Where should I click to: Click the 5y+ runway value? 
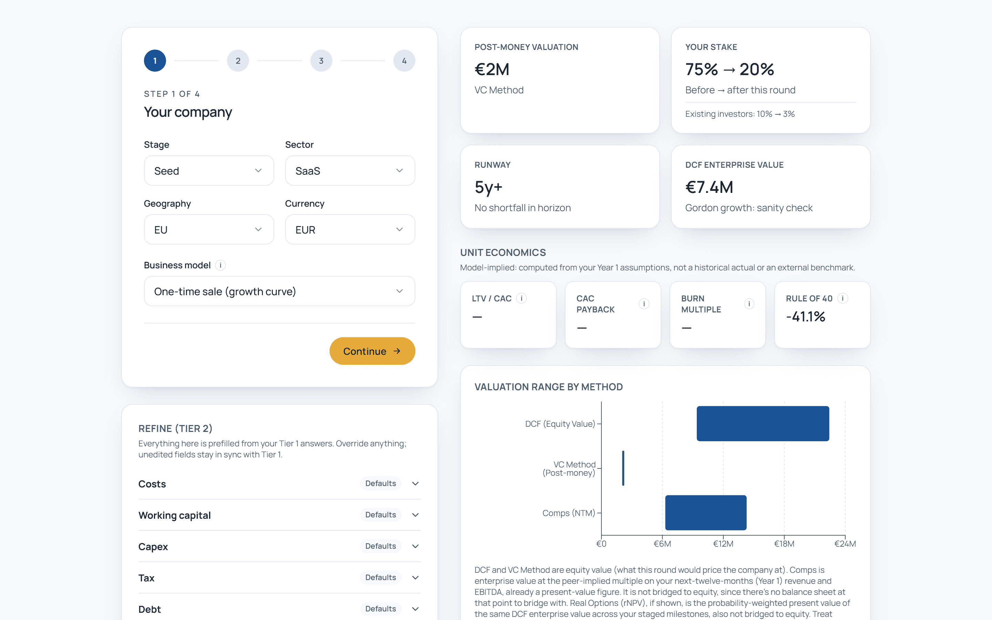[x=489, y=187]
